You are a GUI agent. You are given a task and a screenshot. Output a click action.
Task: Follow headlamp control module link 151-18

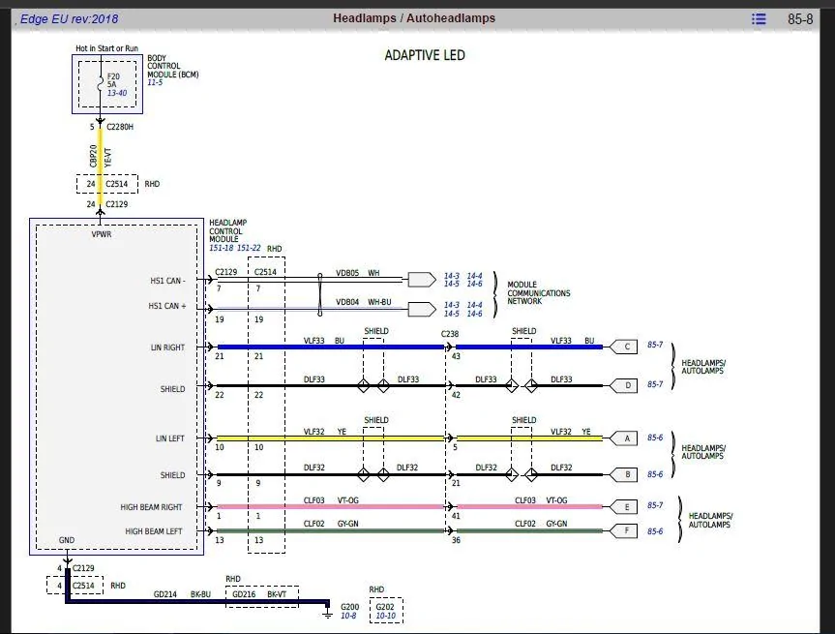[x=221, y=248]
